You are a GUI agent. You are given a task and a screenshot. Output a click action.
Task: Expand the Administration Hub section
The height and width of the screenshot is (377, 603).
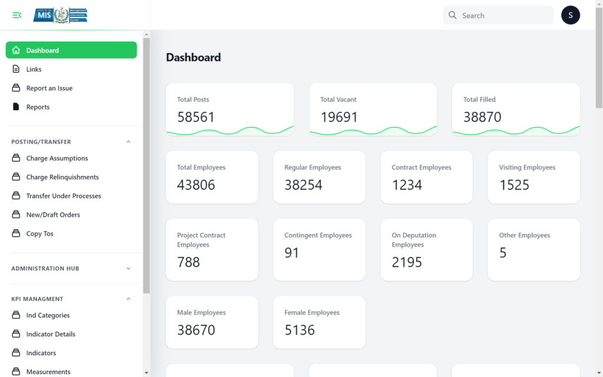[x=128, y=269]
